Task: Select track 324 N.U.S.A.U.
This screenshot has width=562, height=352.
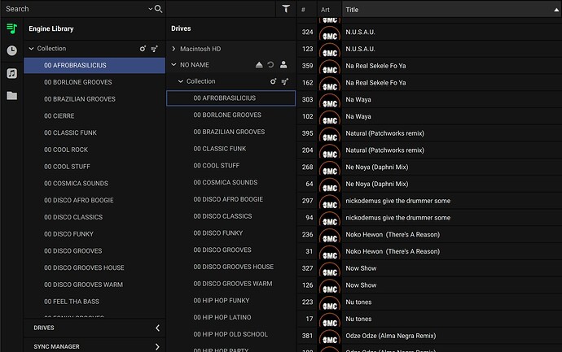Action: 429,33
